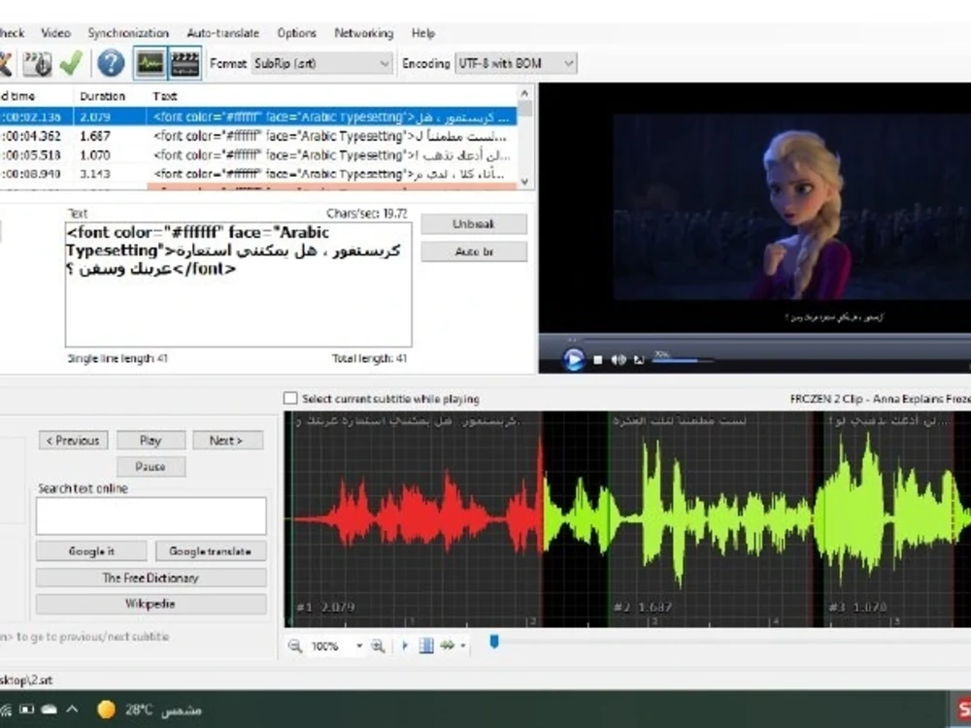This screenshot has height=728, width=971.
Task: Click the weather sun icon in taskbar
Action: click(x=107, y=710)
